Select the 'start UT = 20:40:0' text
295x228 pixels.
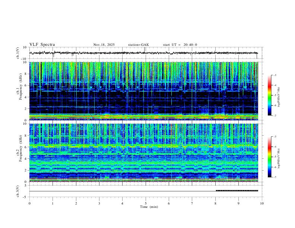pos(180,45)
